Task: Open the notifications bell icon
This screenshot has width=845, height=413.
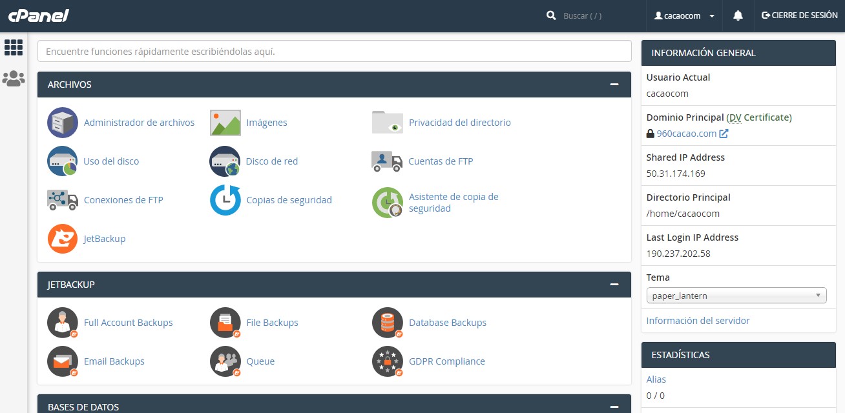Action: click(x=738, y=15)
